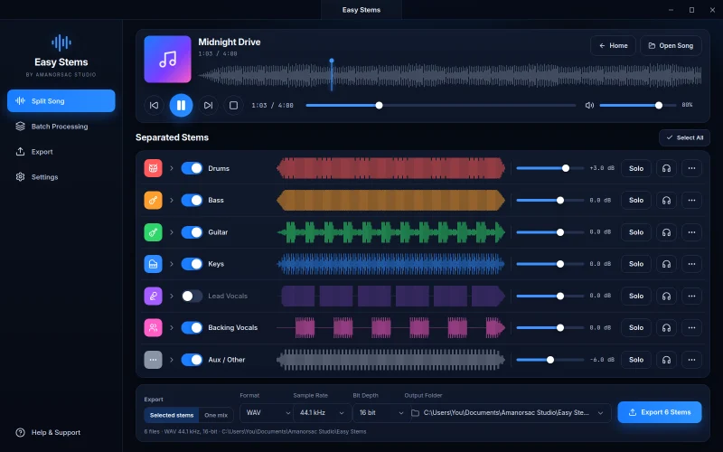
Task: Open Help & Support
Action: (x=49, y=433)
